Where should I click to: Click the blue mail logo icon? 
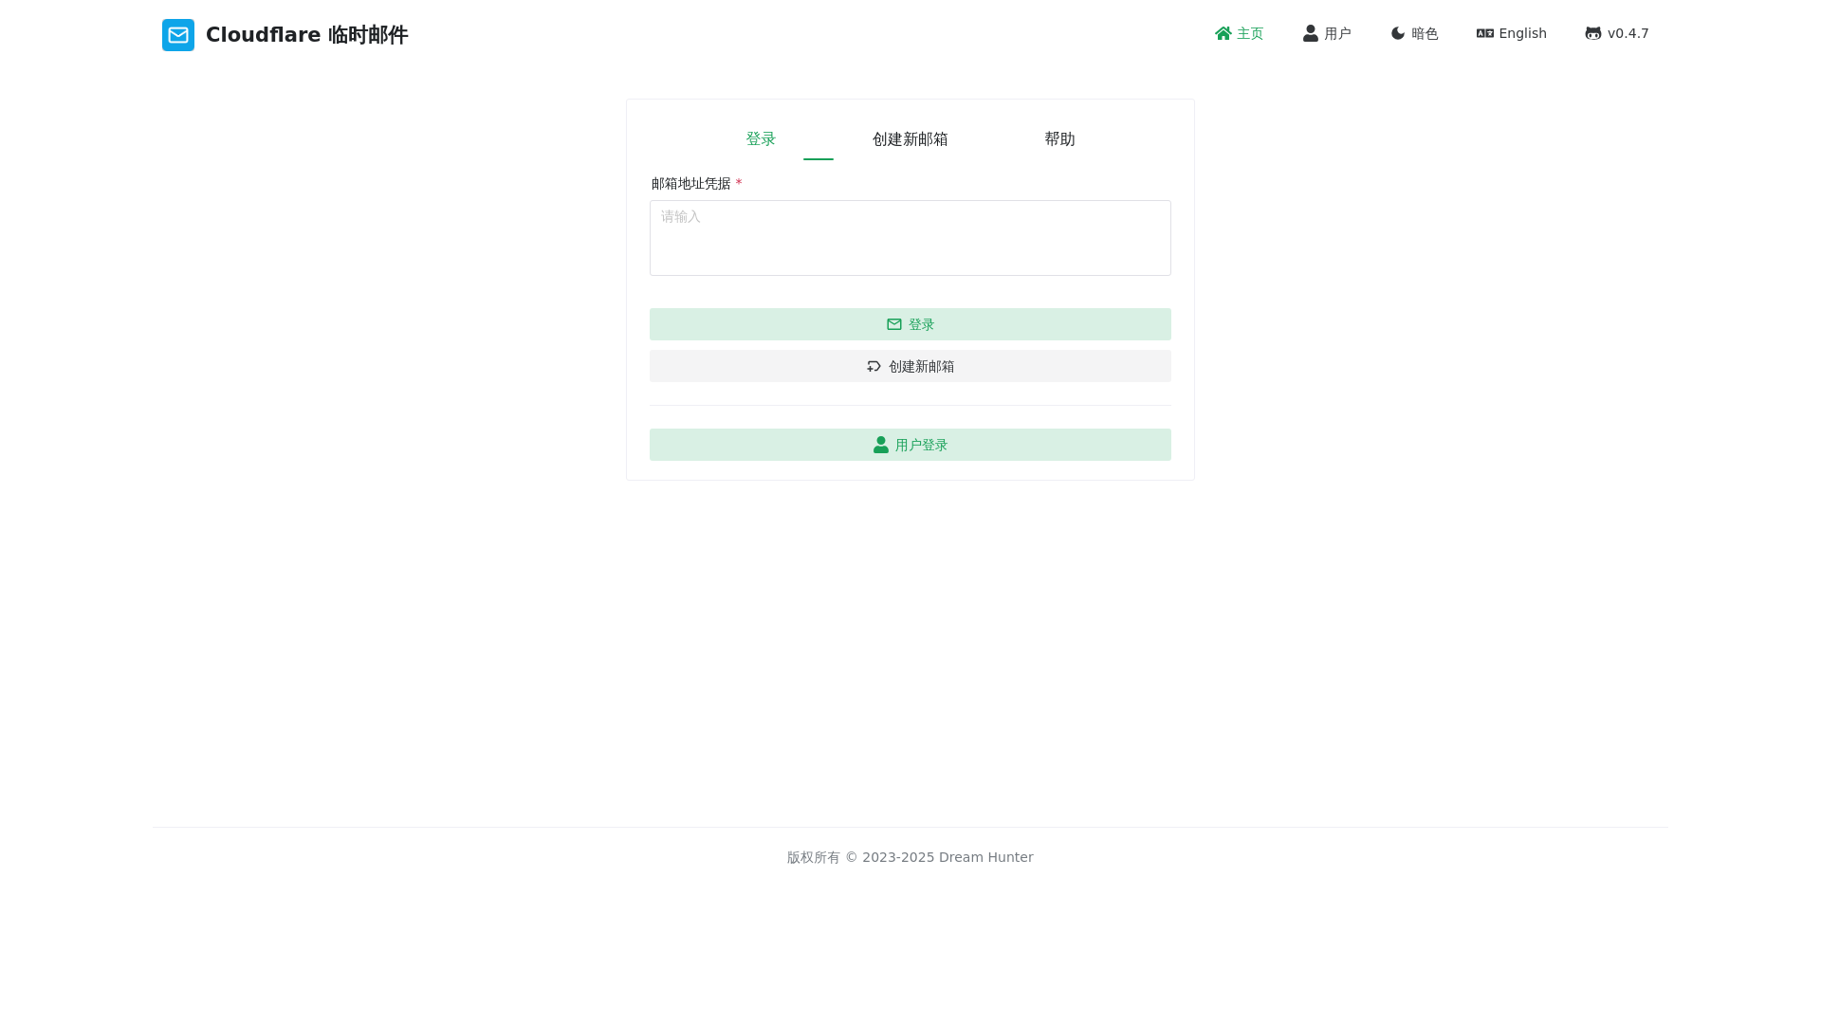(178, 35)
